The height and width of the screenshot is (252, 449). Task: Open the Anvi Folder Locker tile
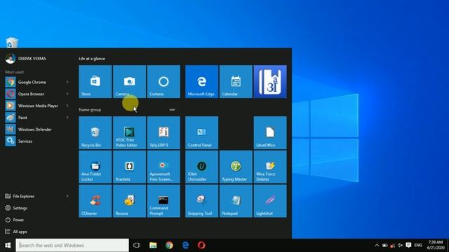coord(95,167)
